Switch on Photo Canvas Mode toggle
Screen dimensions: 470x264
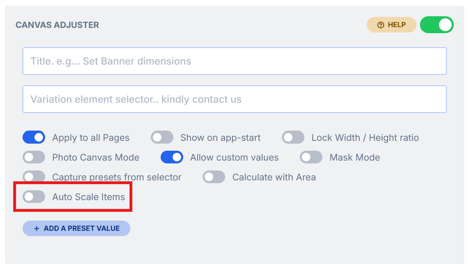point(34,157)
